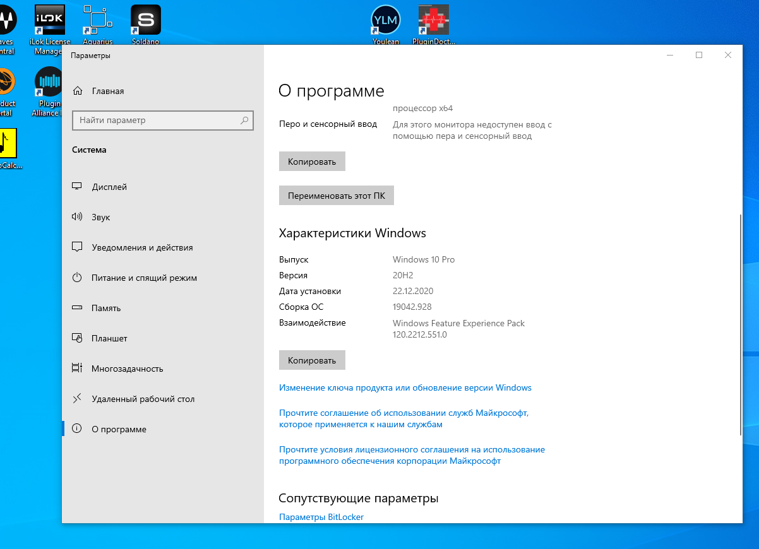Select the О программе info icon
759x549 pixels.
tap(77, 429)
